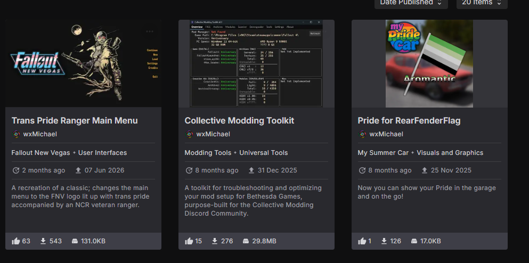Open the Date Published sort dropdown
Viewport: 529px width, 263px height.
[411, 3]
